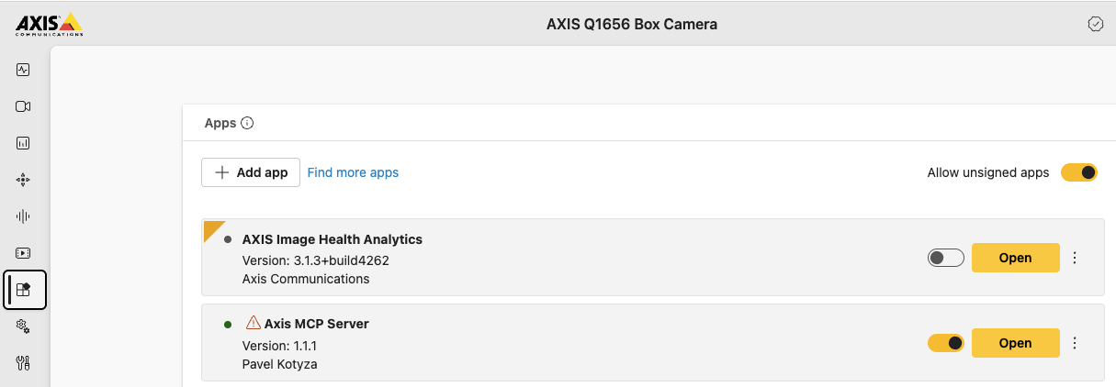Click the gray status dot of Image Health Analytics
The height and width of the screenshot is (387, 1116).
tap(228, 239)
